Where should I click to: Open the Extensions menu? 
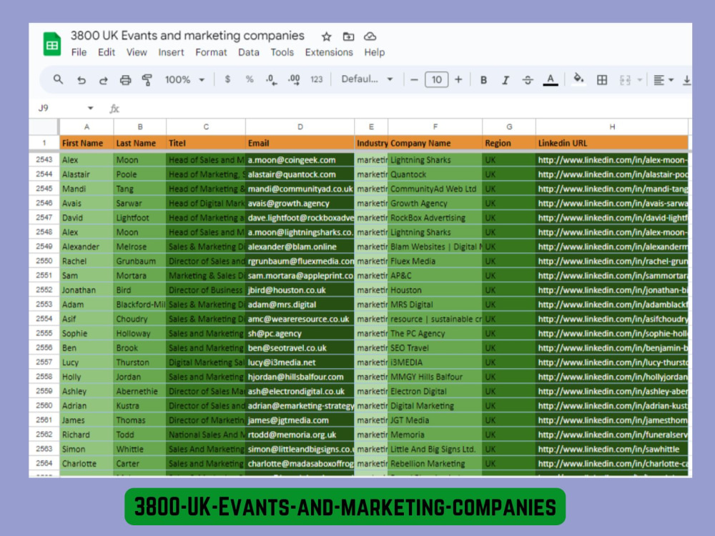[x=329, y=52]
